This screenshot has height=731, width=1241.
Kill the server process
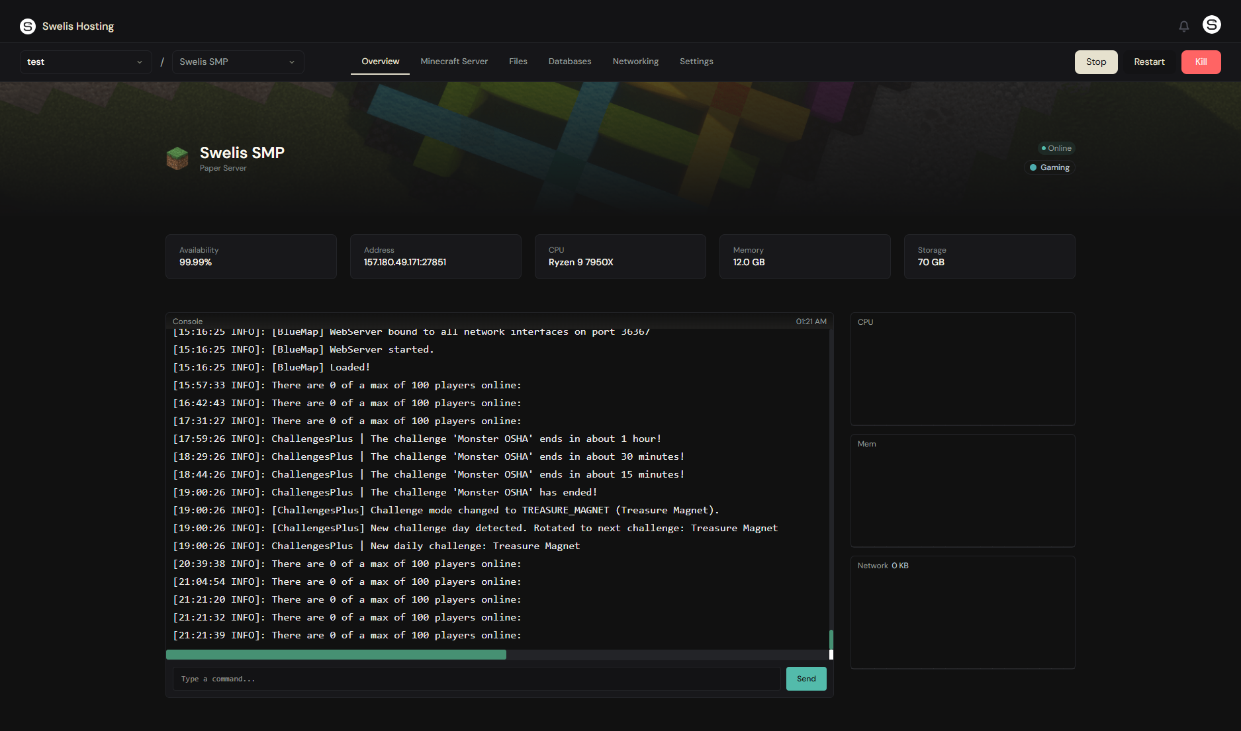coord(1201,62)
